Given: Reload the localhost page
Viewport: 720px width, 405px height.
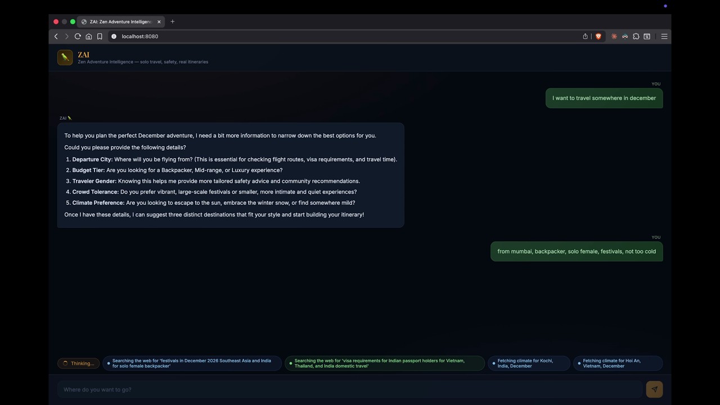Looking at the screenshot, I should coord(78,37).
